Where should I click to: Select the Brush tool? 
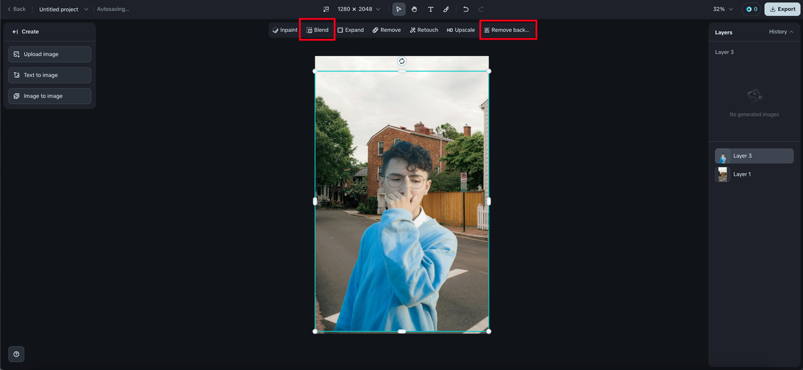[446, 9]
